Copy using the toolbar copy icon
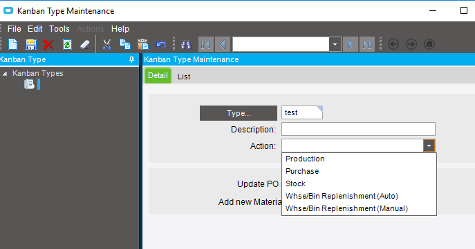The height and width of the screenshot is (249, 475). [x=125, y=44]
